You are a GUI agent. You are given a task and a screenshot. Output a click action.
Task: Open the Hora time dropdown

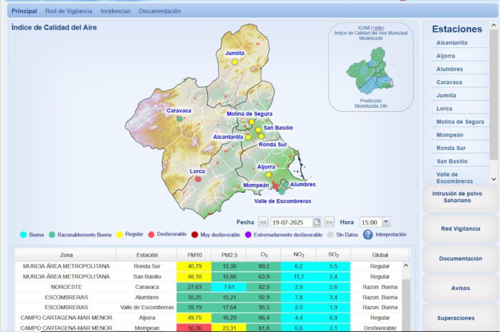pos(386,222)
